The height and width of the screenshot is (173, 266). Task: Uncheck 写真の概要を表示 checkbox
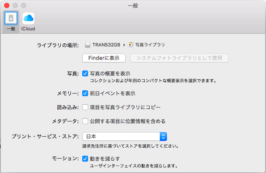(x=85, y=73)
